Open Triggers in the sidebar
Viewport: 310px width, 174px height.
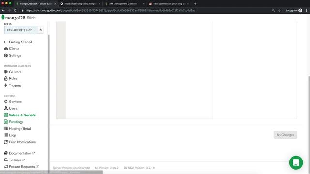point(15,86)
